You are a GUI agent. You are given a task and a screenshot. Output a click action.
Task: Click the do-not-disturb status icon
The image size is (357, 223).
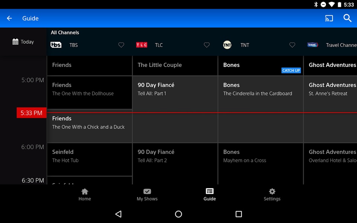[x=323, y=4]
